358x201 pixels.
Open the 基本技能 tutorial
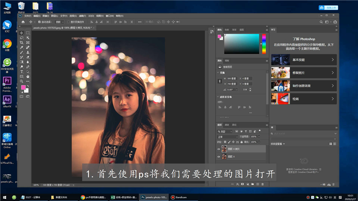coord(303,59)
